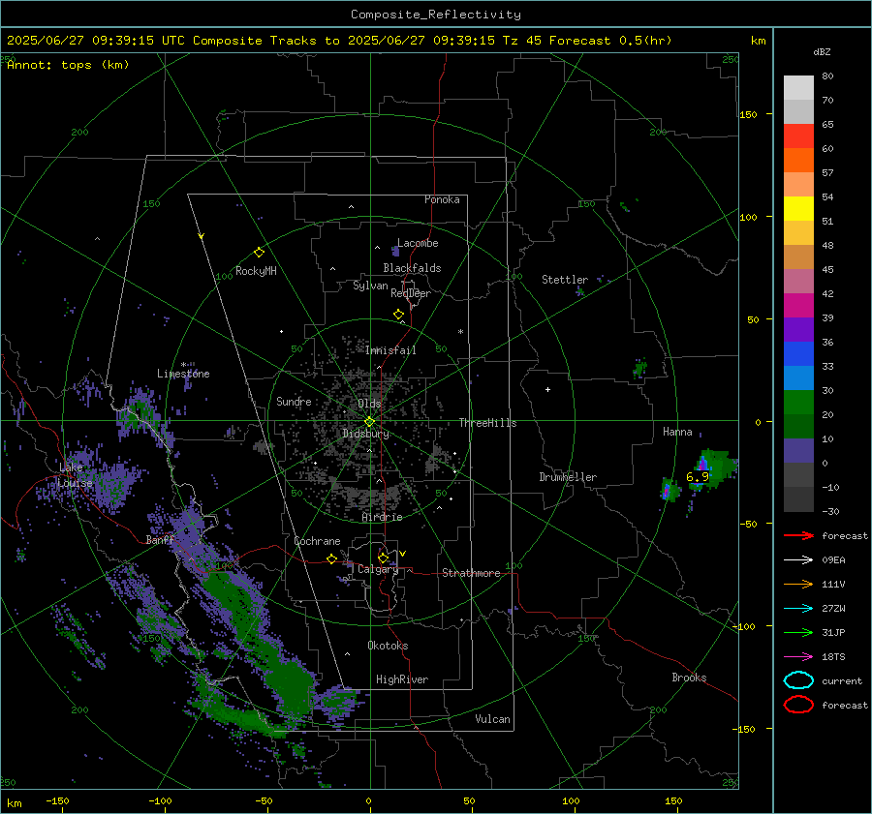
Task: Click the yellow diamond marker at RockyMH
Action: tap(259, 253)
